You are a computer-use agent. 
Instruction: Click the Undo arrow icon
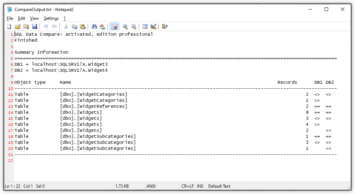[x=46, y=27]
